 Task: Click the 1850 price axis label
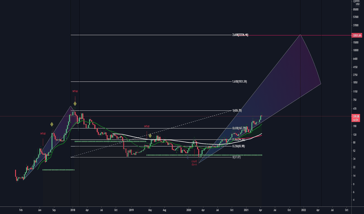355,82
